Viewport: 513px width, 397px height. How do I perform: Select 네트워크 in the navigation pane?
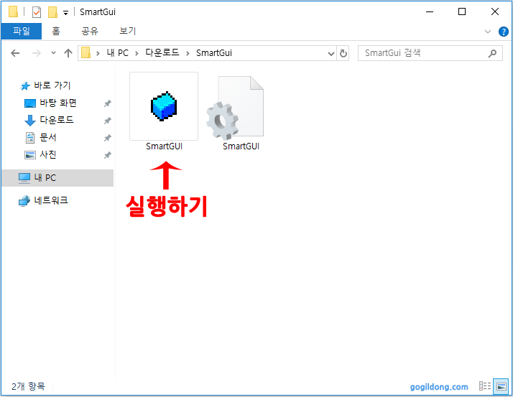pos(43,200)
